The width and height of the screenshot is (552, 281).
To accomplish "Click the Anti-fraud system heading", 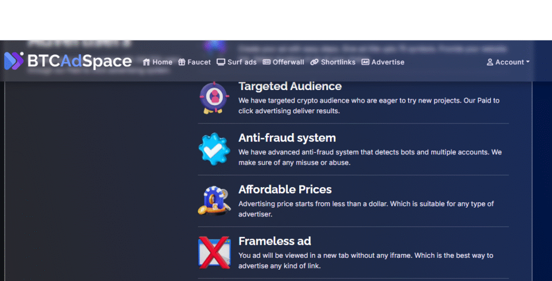I will coord(287,138).
